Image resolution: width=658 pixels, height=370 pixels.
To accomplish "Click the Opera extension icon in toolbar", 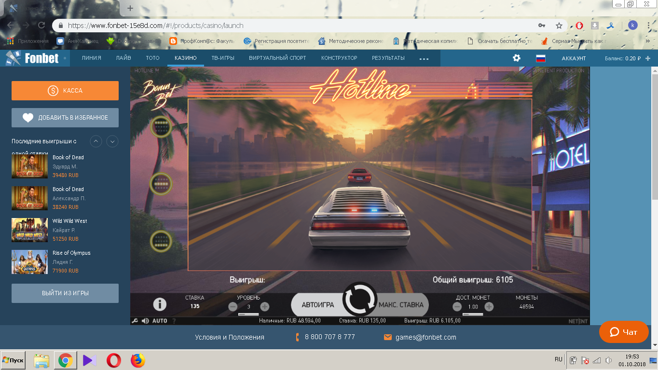I will (x=579, y=26).
